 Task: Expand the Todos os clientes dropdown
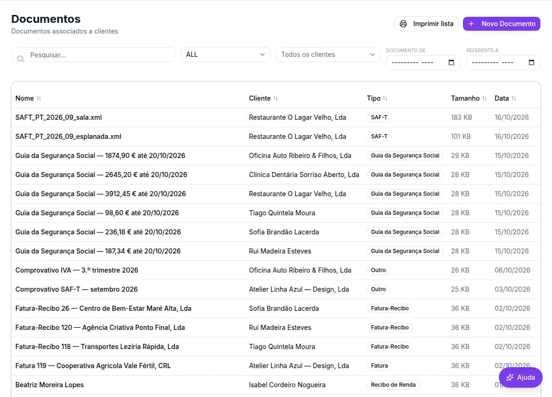click(328, 55)
